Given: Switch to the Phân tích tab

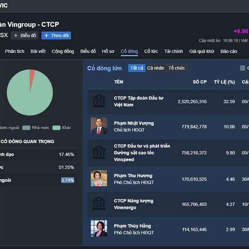Looking at the screenshot, I should (x=15, y=51).
